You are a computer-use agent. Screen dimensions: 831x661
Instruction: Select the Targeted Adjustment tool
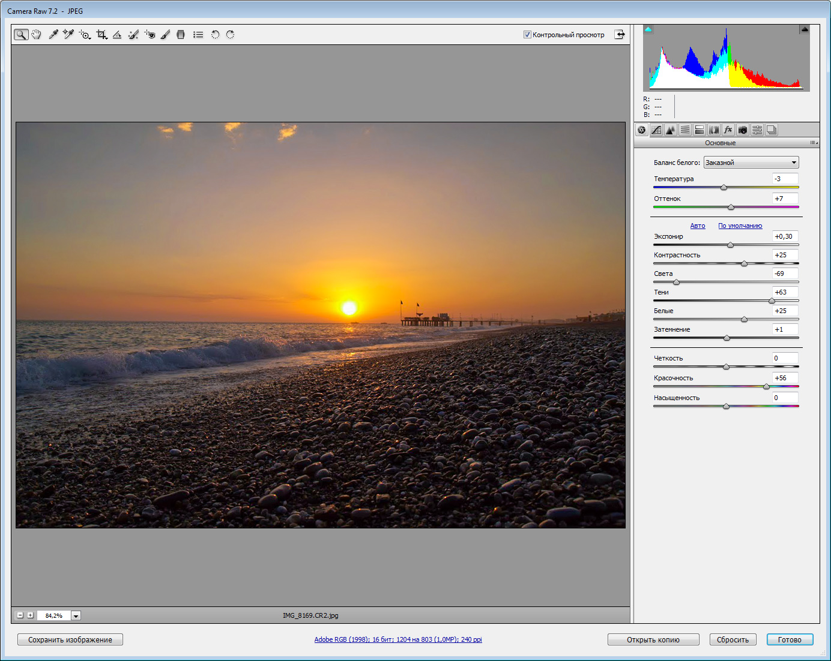point(85,35)
